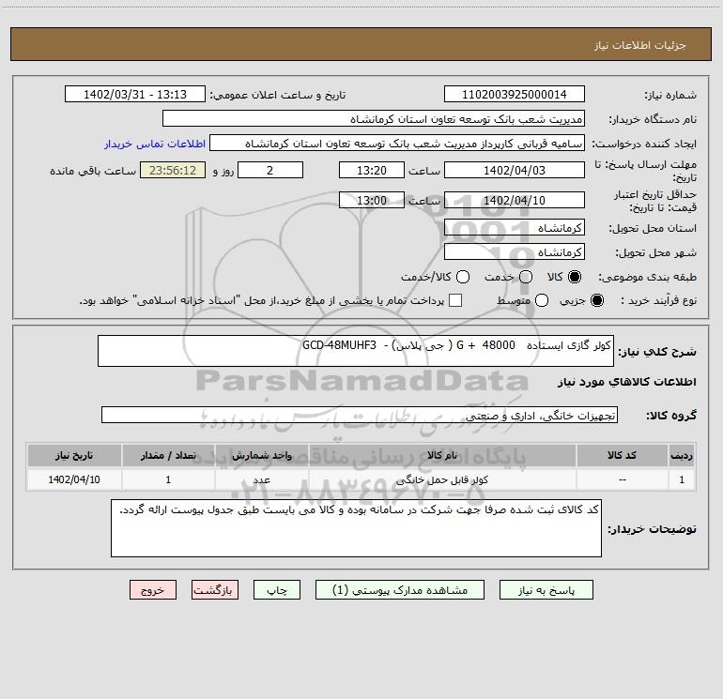Click the عدد unit cell
The image size is (723, 699).
(261, 479)
